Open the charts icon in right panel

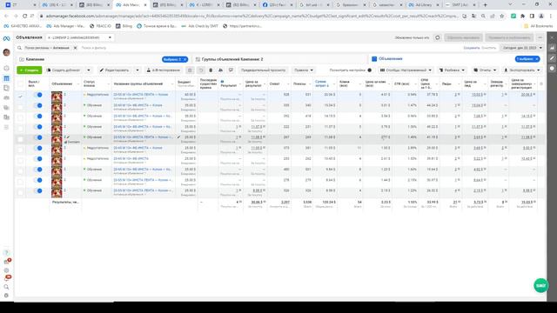[x=552, y=48]
